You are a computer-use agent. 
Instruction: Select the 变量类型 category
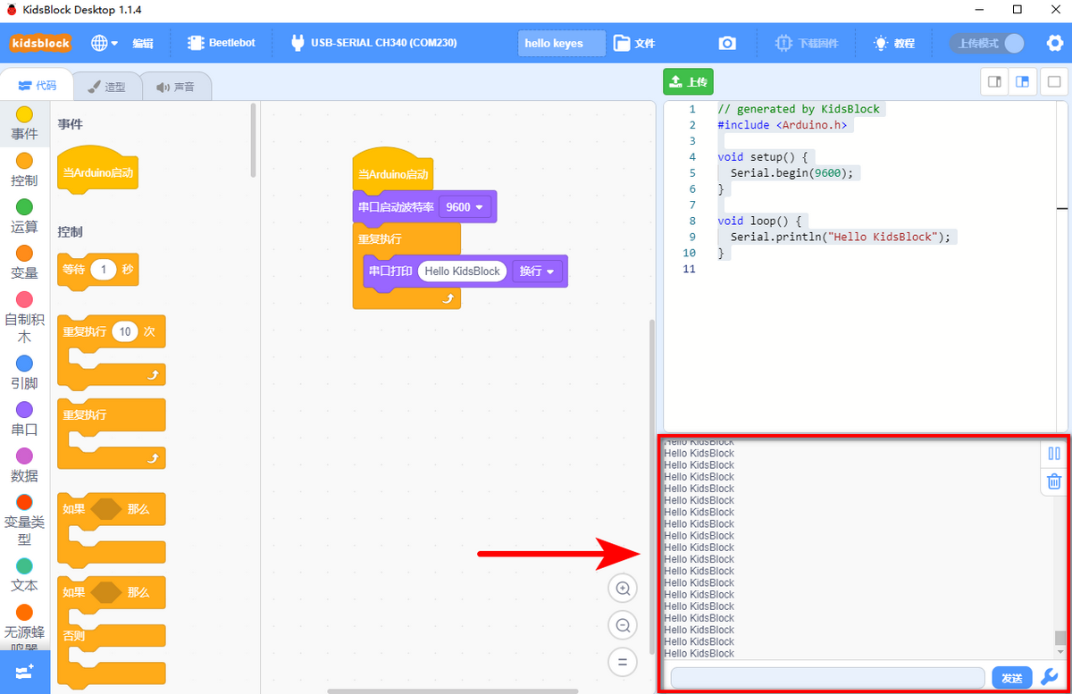(25, 521)
